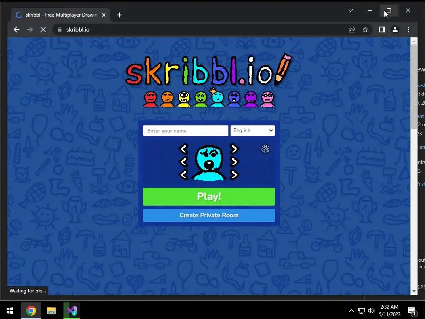Close the skribbl tab
Viewport: 425px width, 319px height.
103,15
